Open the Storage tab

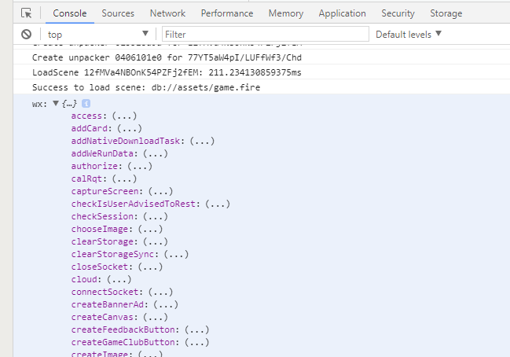446,13
